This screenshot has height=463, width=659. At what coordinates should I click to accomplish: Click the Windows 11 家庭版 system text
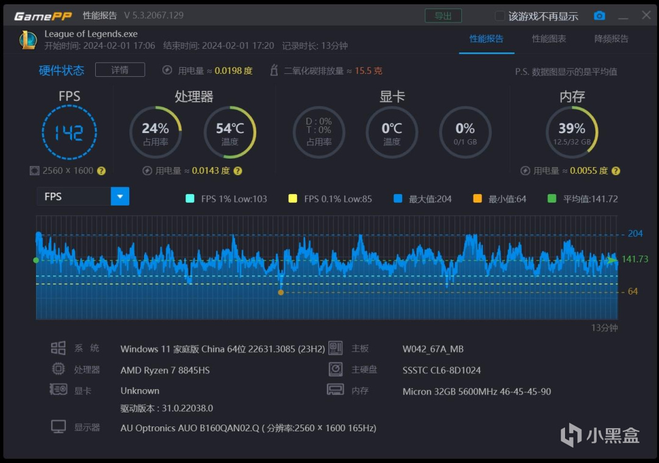click(x=222, y=349)
